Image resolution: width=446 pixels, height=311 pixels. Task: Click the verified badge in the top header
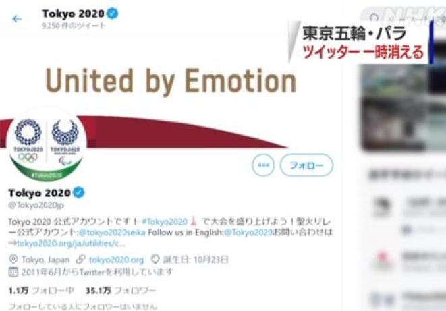pyautogui.click(x=113, y=13)
